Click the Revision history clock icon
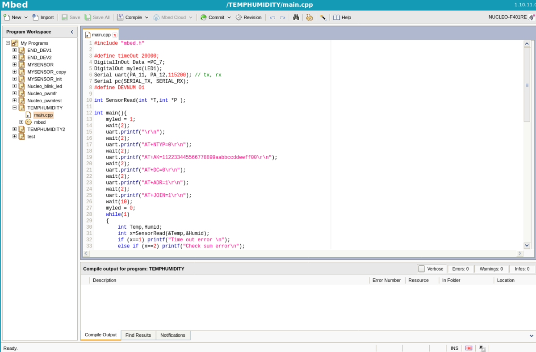Screen dimensions: 536x352 pos(239,17)
